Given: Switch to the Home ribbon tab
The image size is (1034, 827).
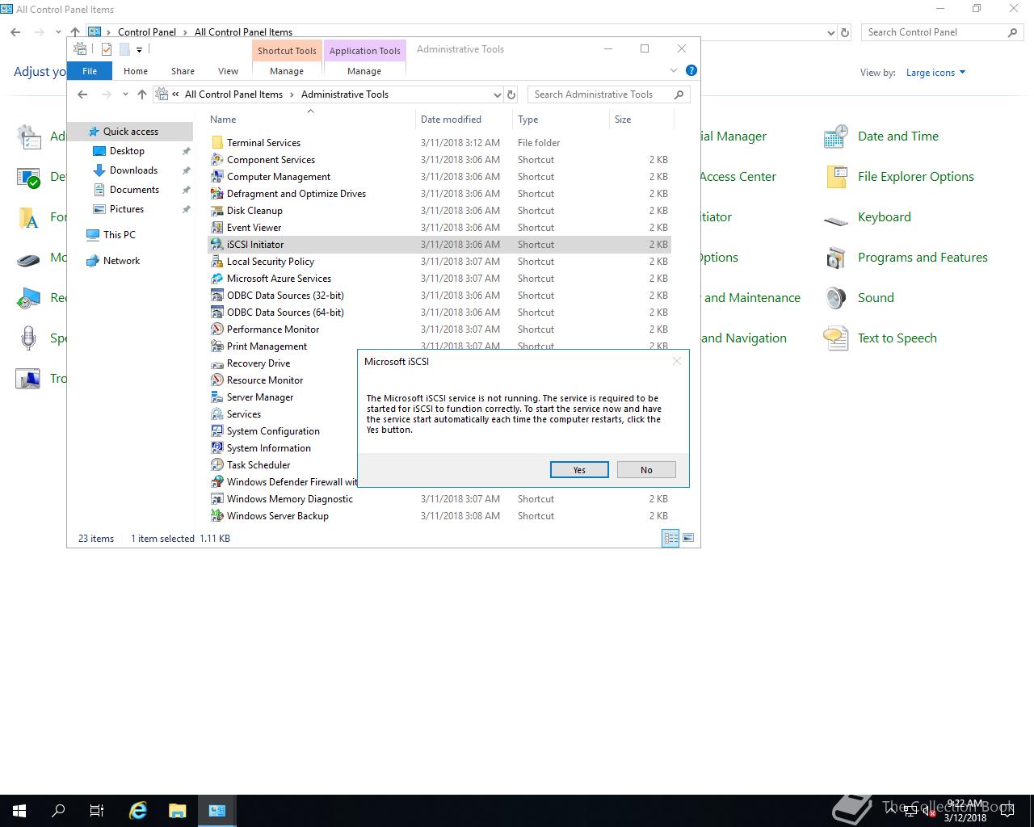Looking at the screenshot, I should click(136, 71).
